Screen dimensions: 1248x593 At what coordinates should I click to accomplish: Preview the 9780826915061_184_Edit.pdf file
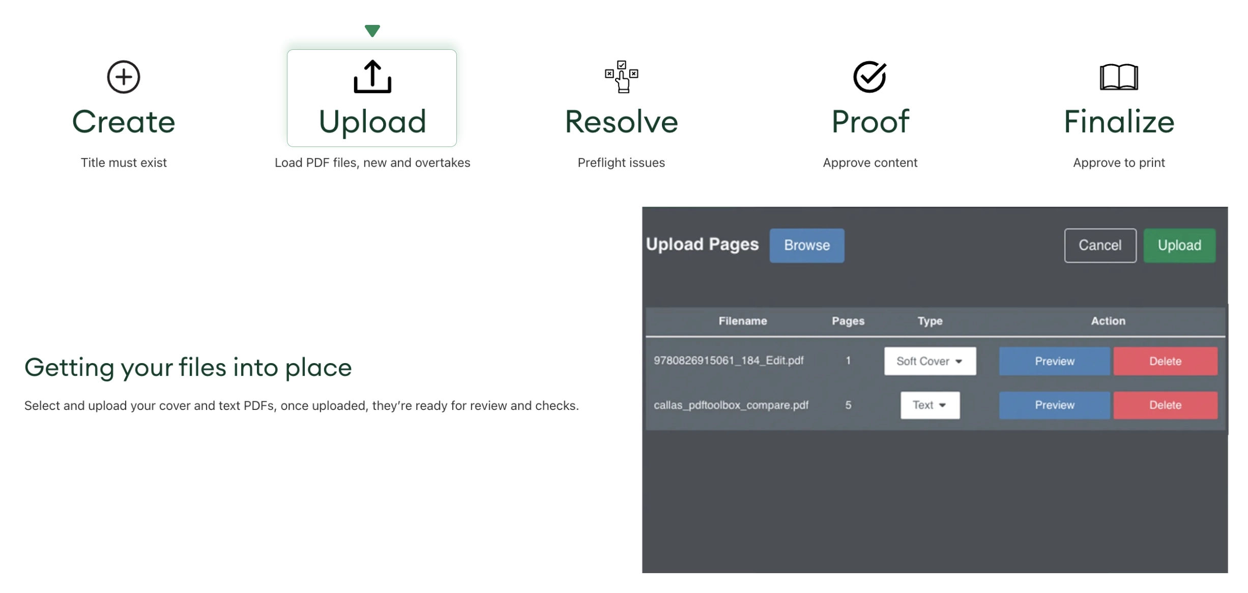1054,361
